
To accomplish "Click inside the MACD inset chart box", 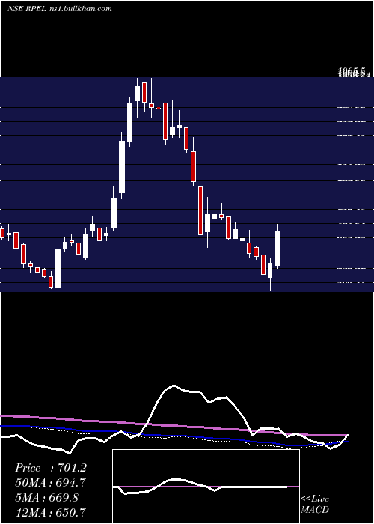I will (206, 487).
